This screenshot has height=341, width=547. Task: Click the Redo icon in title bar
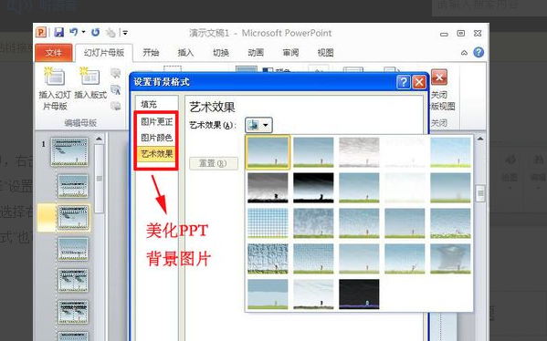[x=95, y=33]
